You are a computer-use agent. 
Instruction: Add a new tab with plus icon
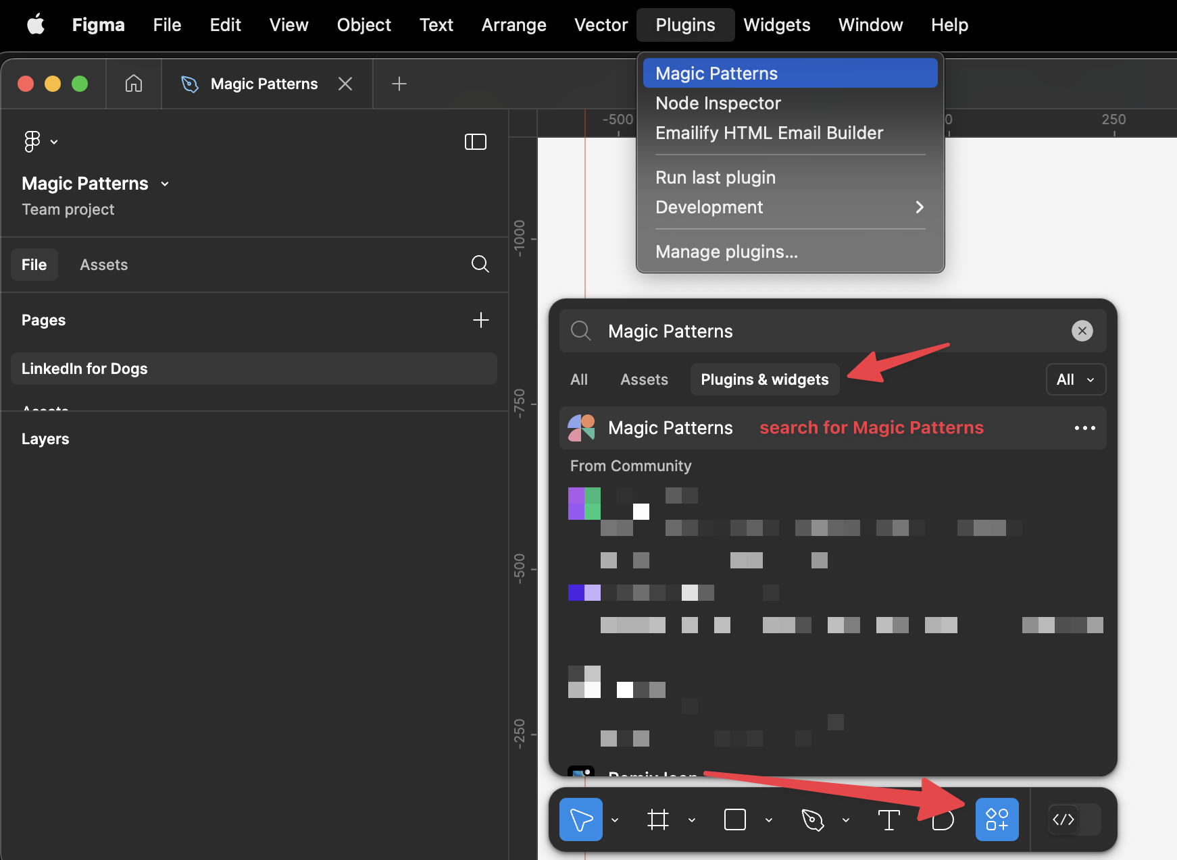pos(399,84)
